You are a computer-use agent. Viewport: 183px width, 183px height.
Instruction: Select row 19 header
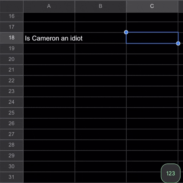click(x=11, y=48)
